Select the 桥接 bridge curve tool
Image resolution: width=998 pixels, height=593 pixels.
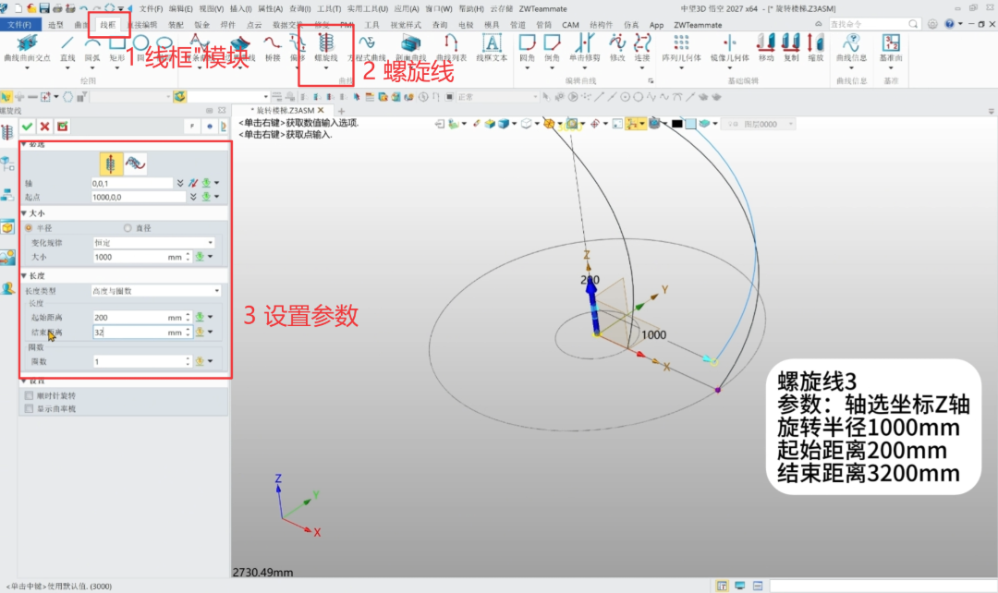coord(273,48)
